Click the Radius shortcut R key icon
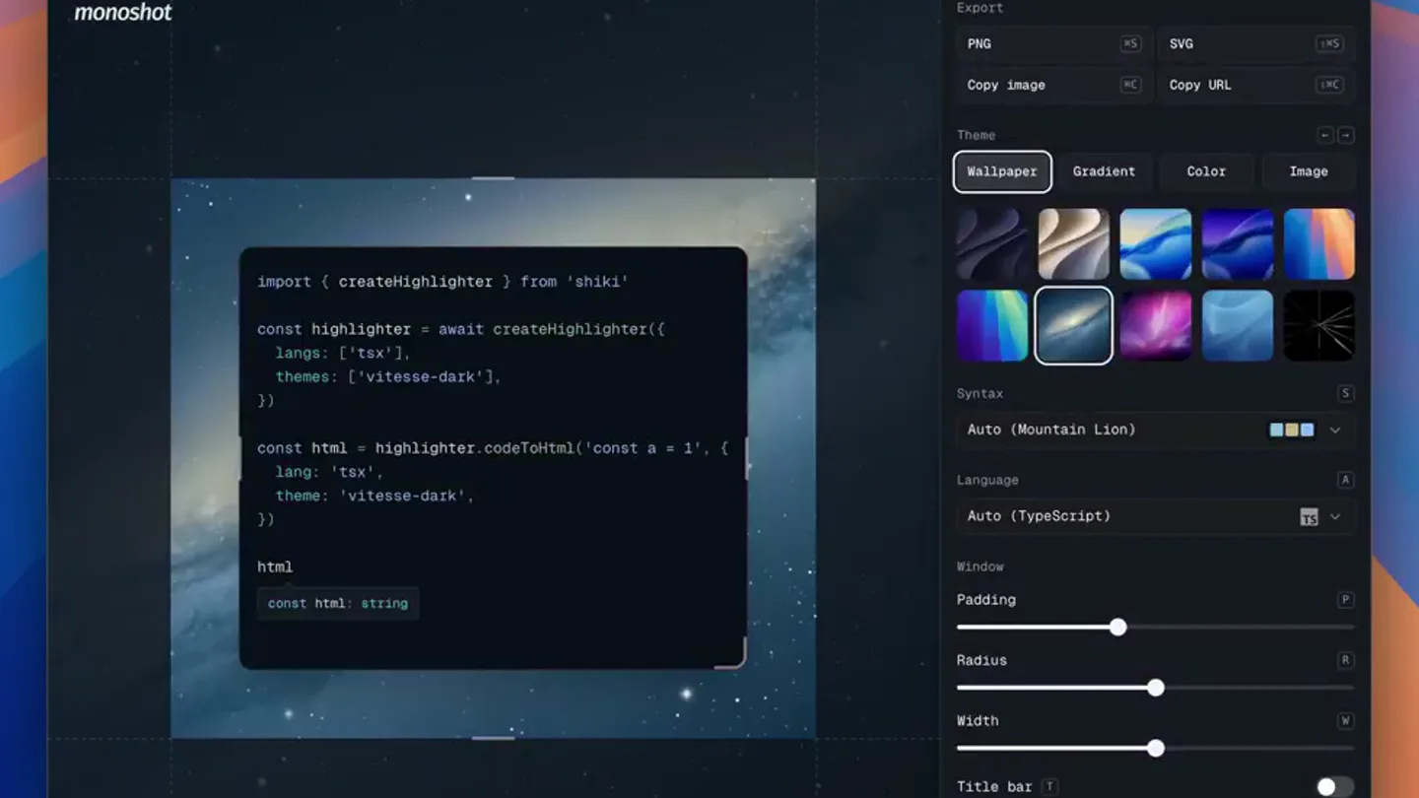The width and height of the screenshot is (1419, 798). tap(1345, 660)
